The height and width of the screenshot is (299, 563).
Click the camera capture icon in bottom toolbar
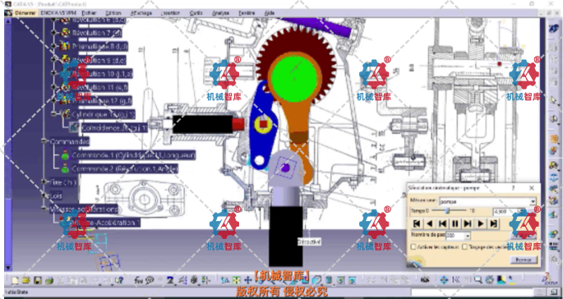(425, 280)
